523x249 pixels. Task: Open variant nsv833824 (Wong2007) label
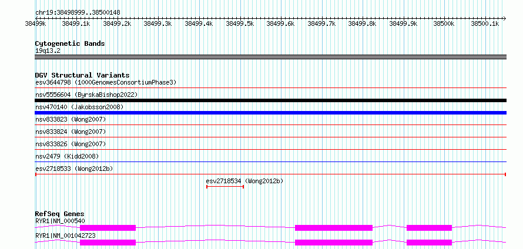(71, 132)
